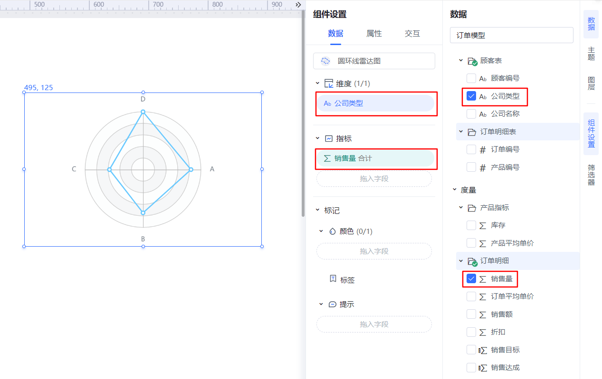Click the 订单模型 data model field
This screenshot has width=602, height=379.
512,35
